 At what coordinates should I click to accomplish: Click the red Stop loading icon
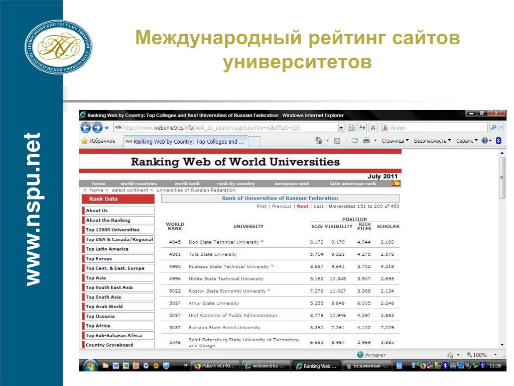(x=372, y=128)
